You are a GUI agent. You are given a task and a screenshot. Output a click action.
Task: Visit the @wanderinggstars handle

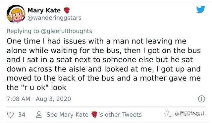(x=54, y=18)
